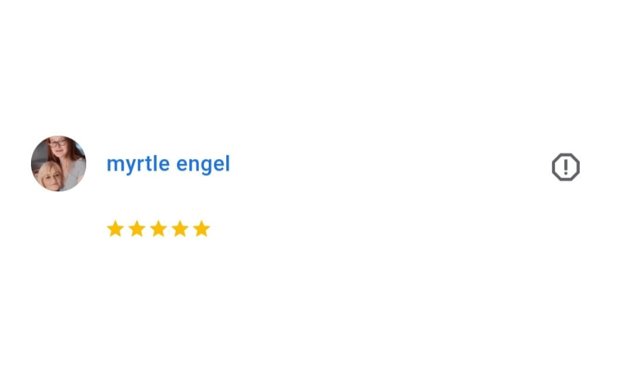This screenshot has width=633, height=384.
Task: Select the third star in the rating
Action: tap(158, 229)
